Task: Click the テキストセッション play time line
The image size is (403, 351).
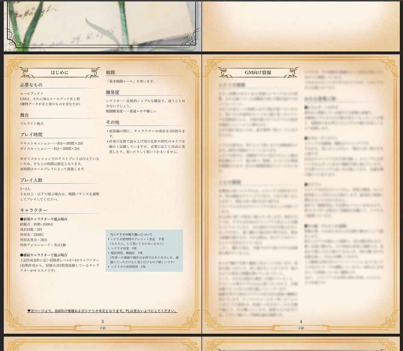Action: 52,143
